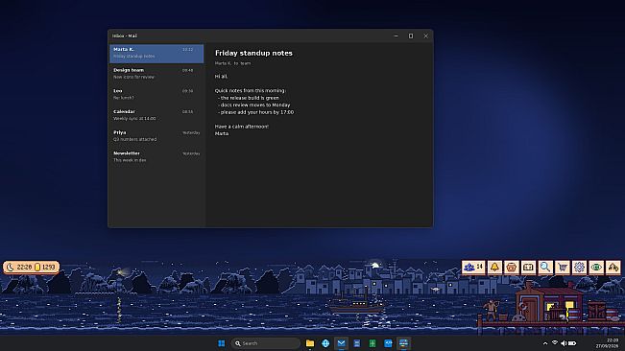Select the Marta K. email
The width and height of the screenshot is (625, 351).
(156, 53)
